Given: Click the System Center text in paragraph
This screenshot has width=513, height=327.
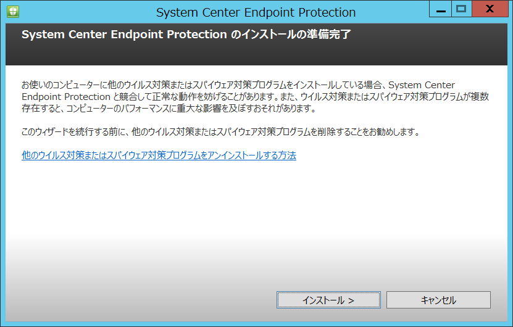Looking at the screenshot, I should tap(422, 85).
